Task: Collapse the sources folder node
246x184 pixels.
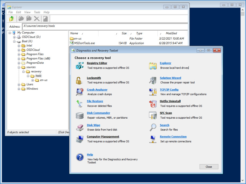Action: click(x=19, y=67)
